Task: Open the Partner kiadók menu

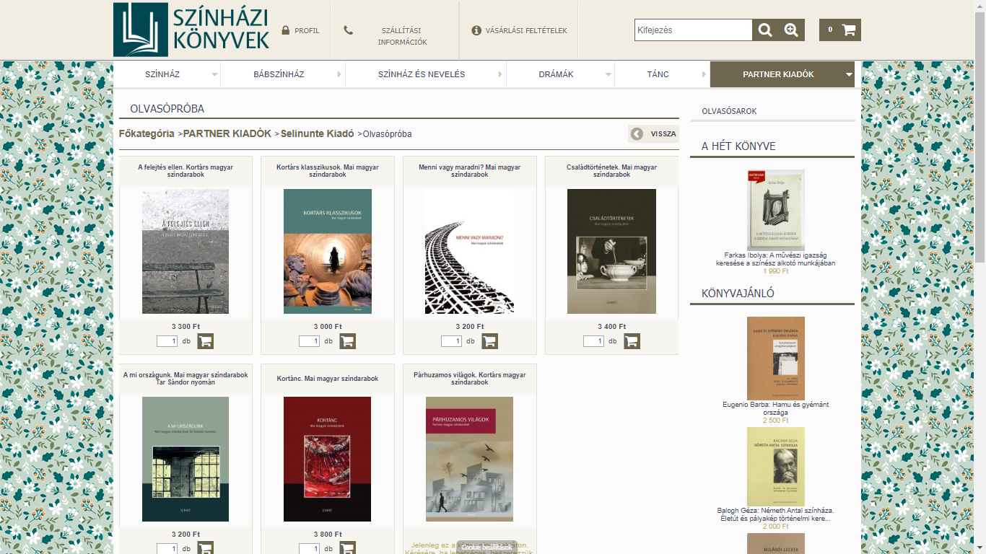Action: (778, 74)
